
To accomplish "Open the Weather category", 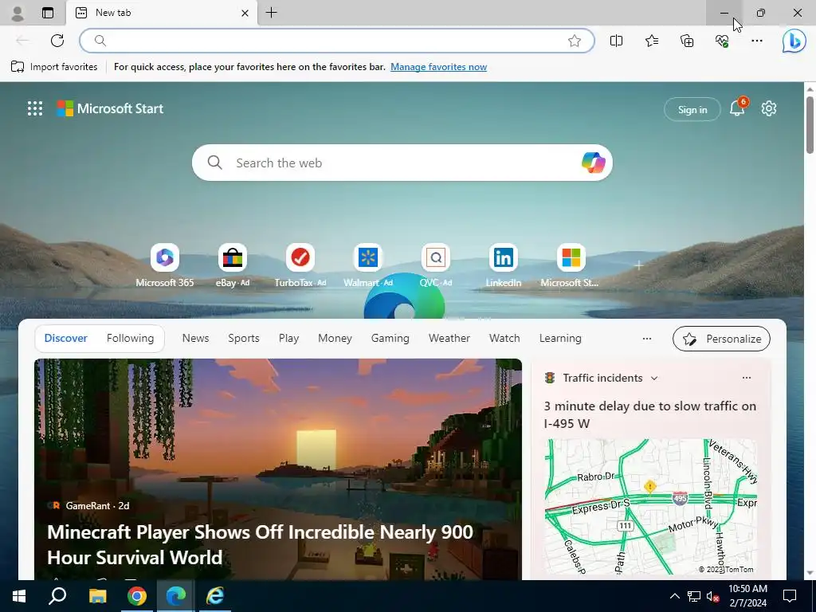I will (x=449, y=338).
